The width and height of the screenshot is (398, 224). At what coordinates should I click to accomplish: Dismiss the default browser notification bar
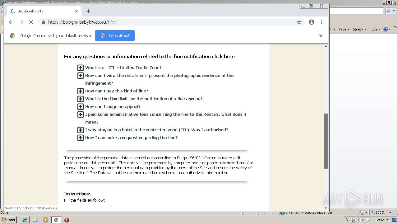click(321, 36)
